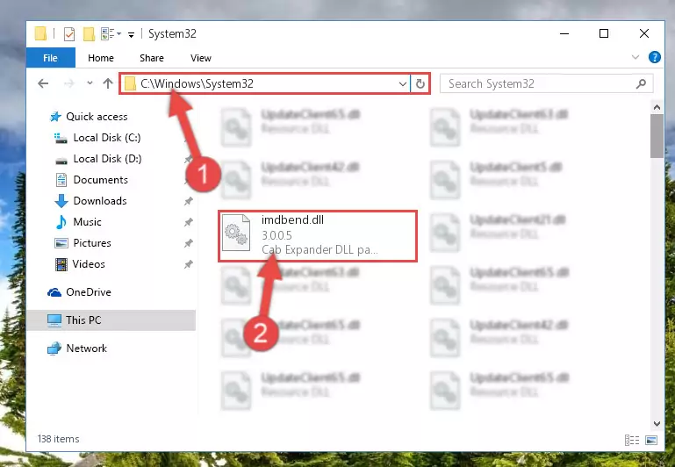Click the 138 items status text
This screenshot has height=467, width=675.
tap(58, 439)
